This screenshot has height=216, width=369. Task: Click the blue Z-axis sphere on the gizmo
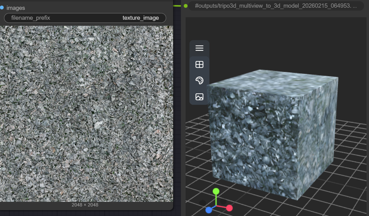click(209, 210)
